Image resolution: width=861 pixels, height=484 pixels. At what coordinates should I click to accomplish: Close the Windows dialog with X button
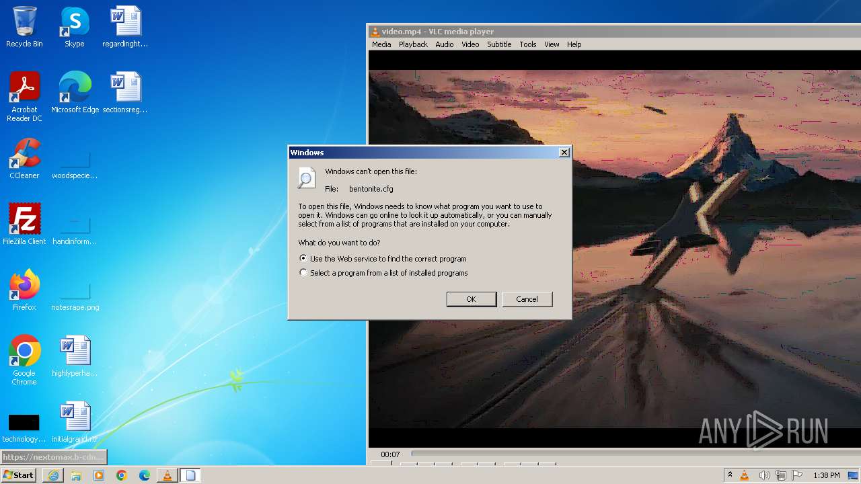coord(564,153)
